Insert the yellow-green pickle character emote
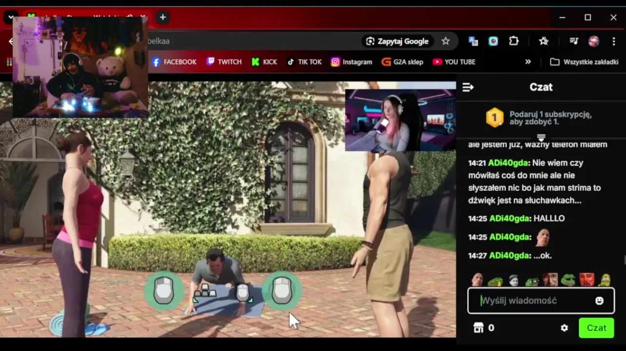Image resolution: width=626 pixels, height=351 pixels. click(605, 280)
